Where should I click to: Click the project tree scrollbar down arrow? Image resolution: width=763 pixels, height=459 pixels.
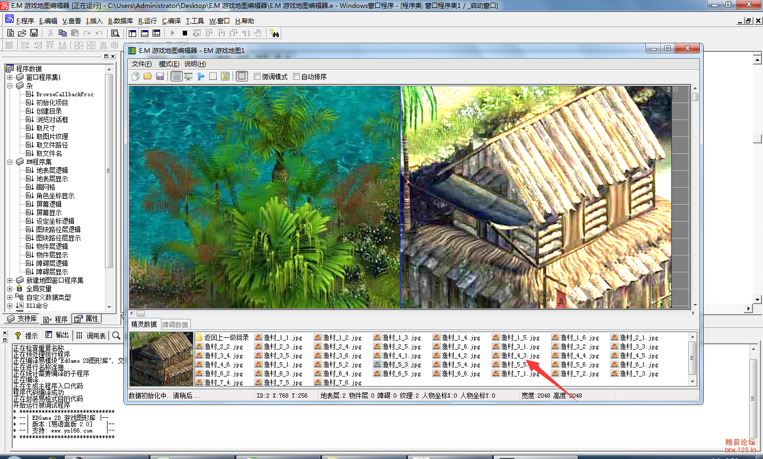109,306
